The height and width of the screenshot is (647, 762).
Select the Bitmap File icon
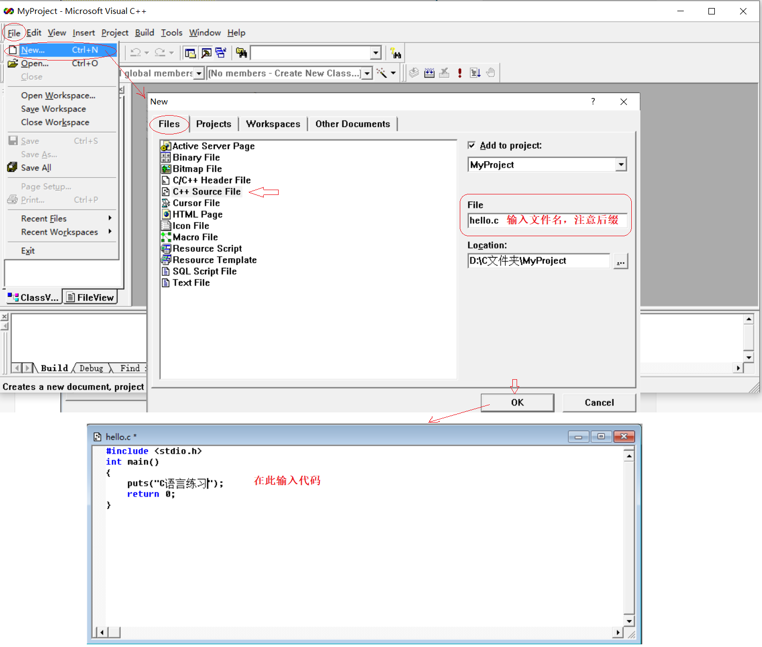coord(166,169)
